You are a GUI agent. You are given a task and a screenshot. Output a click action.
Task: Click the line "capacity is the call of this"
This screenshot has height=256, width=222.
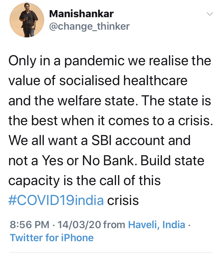point(84,181)
